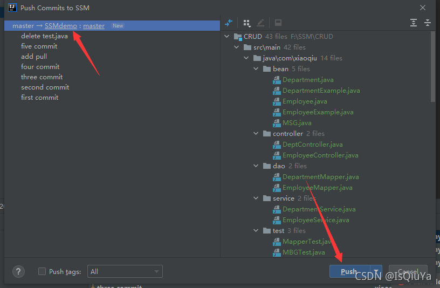Collapse the service folder chevron
440x288 pixels.
click(256, 198)
